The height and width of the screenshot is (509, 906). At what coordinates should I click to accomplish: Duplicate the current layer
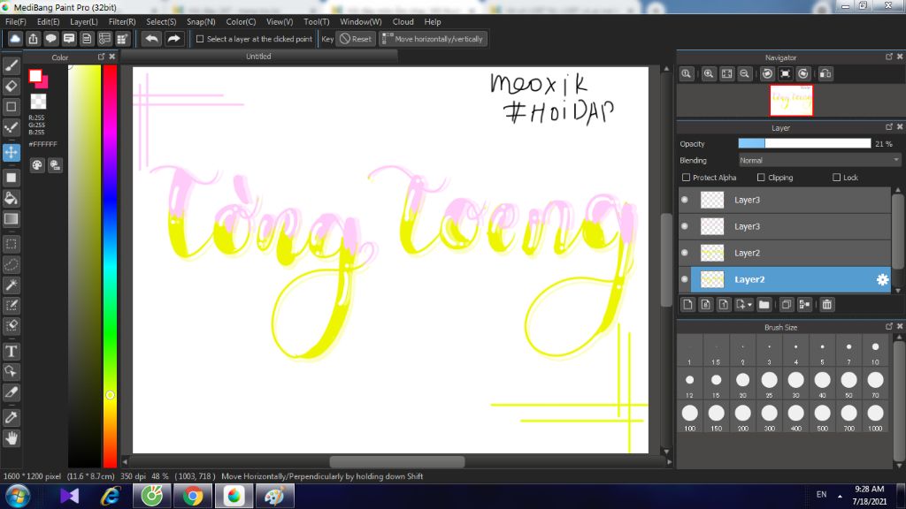click(x=787, y=305)
